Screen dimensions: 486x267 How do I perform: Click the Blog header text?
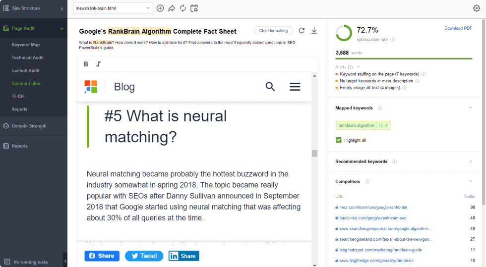124,87
